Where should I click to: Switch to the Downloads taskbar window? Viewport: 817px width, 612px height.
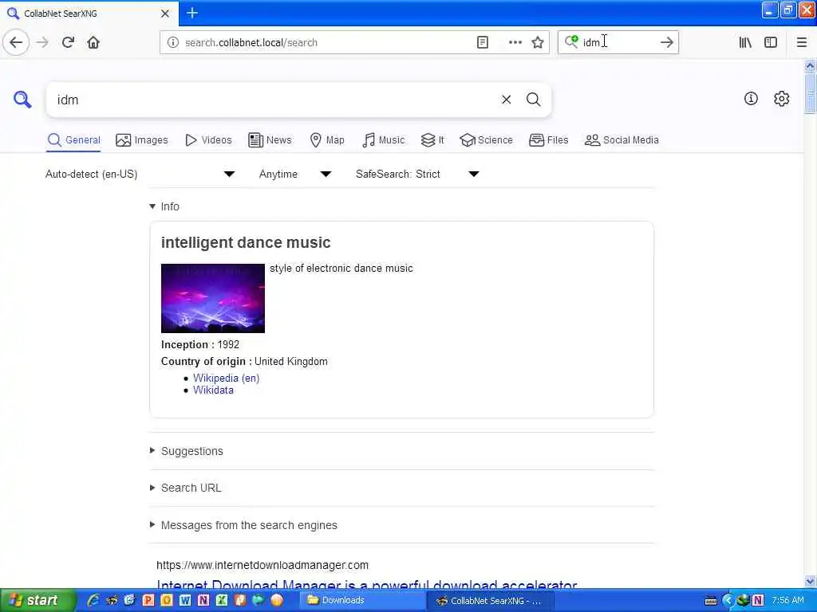pyautogui.click(x=363, y=600)
